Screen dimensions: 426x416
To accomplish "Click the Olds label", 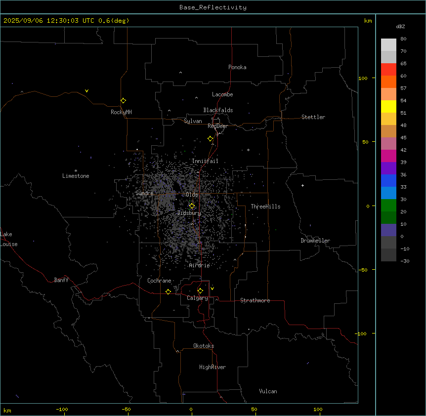I will (x=192, y=195).
